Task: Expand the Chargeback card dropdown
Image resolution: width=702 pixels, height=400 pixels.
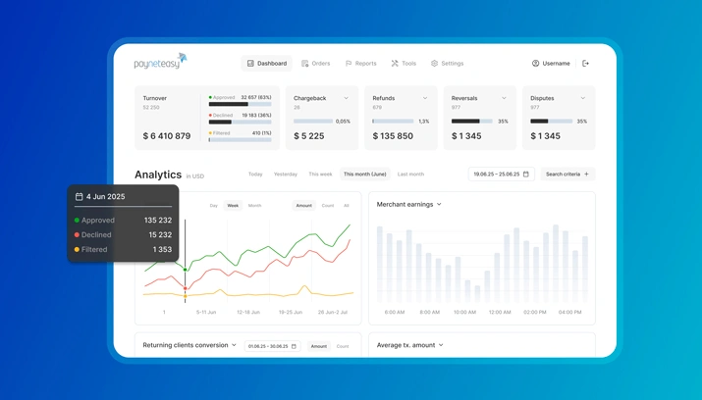Action: 346,98
